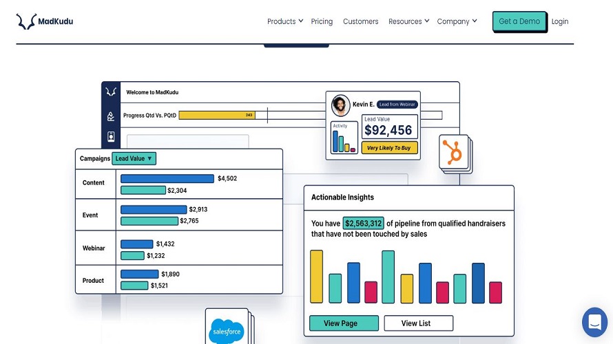Click the Product teal bar $1,521
The width and height of the screenshot is (613, 344).
pos(134,286)
